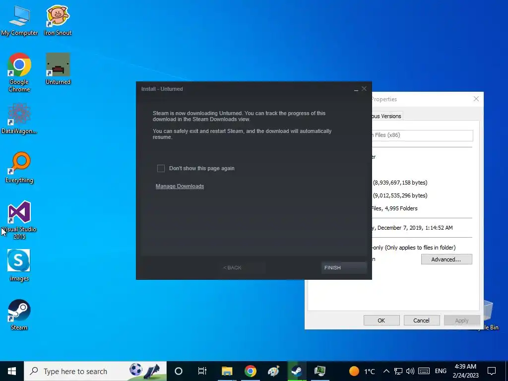Click the folder name field in Properties

[x=423, y=135]
